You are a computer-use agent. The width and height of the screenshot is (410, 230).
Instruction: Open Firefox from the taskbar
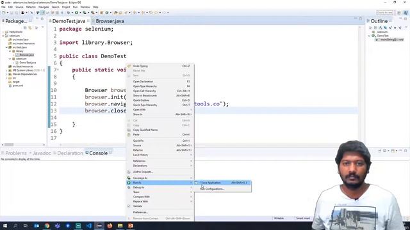pyautogui.click(x=110, y=226)
